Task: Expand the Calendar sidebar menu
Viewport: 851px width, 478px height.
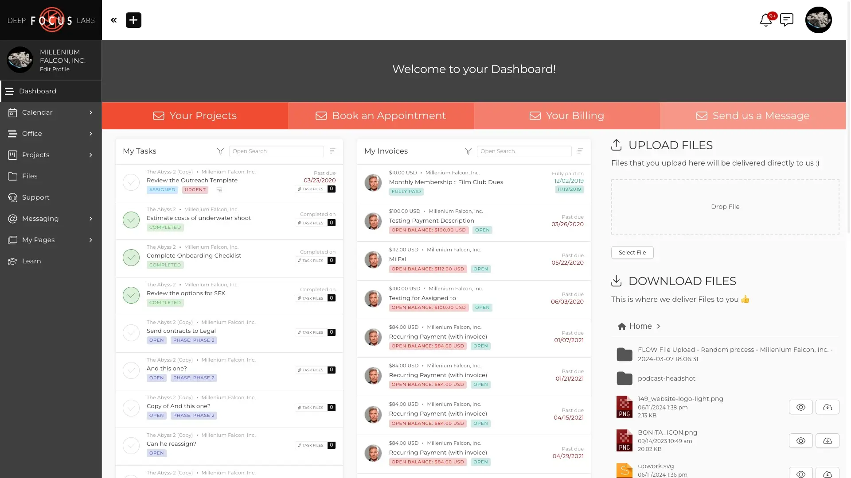Action: pyautogui.click(x=38, y=112)
